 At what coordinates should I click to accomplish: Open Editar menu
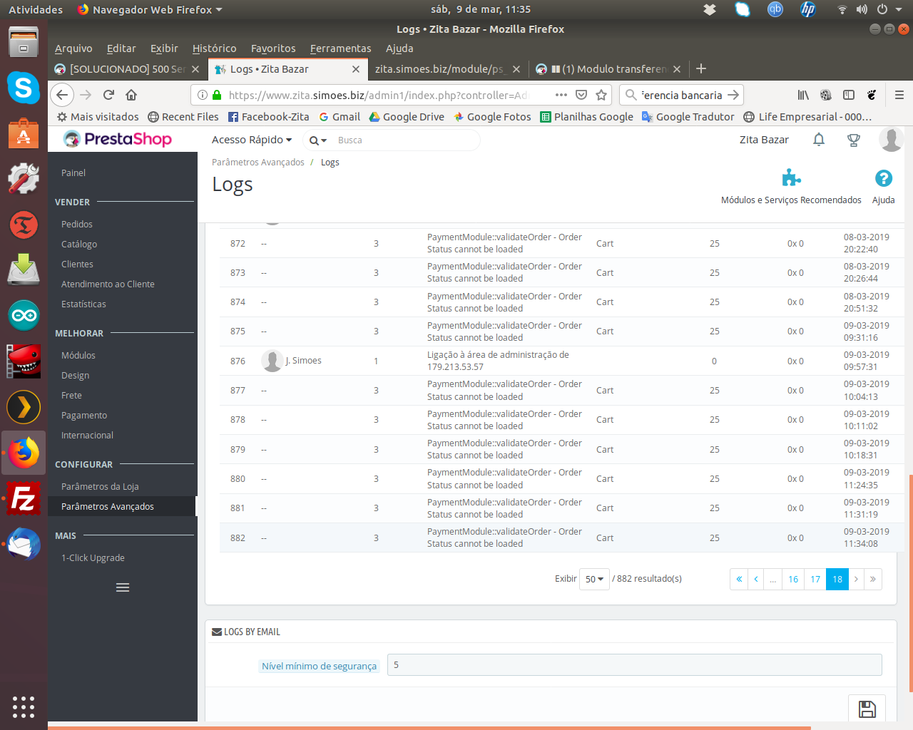(x=121, y=48)
